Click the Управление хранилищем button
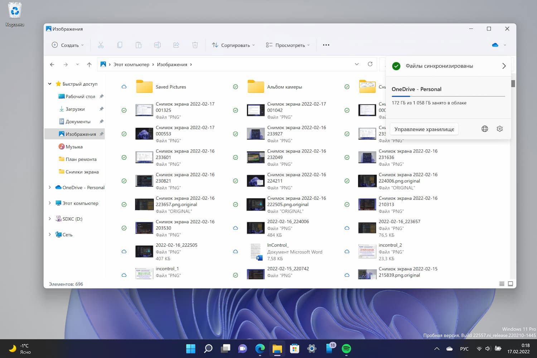Screen dimensions: 537x358 pos(424,129)
